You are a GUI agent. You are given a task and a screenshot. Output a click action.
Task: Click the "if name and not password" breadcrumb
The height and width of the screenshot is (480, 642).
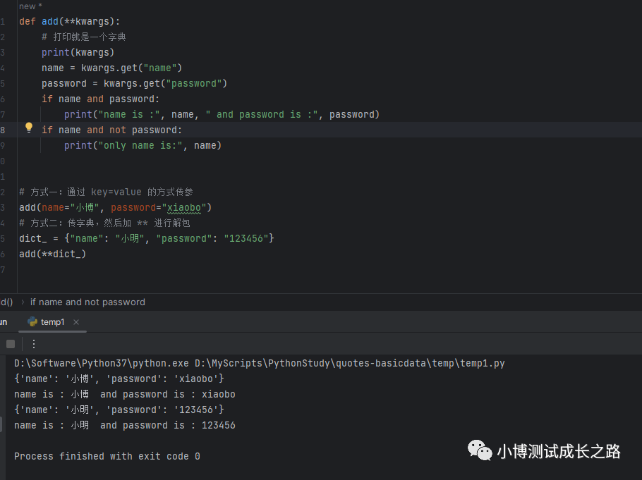87,302
